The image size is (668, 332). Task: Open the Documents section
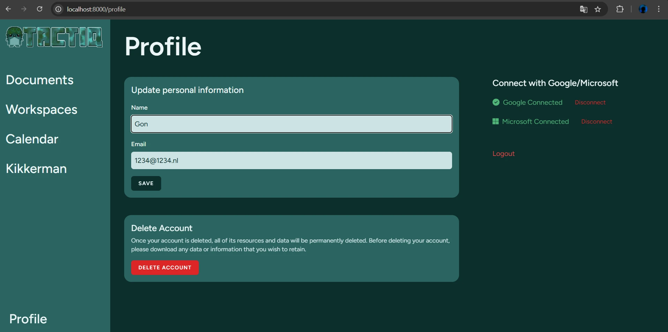(x=39, y=80)
